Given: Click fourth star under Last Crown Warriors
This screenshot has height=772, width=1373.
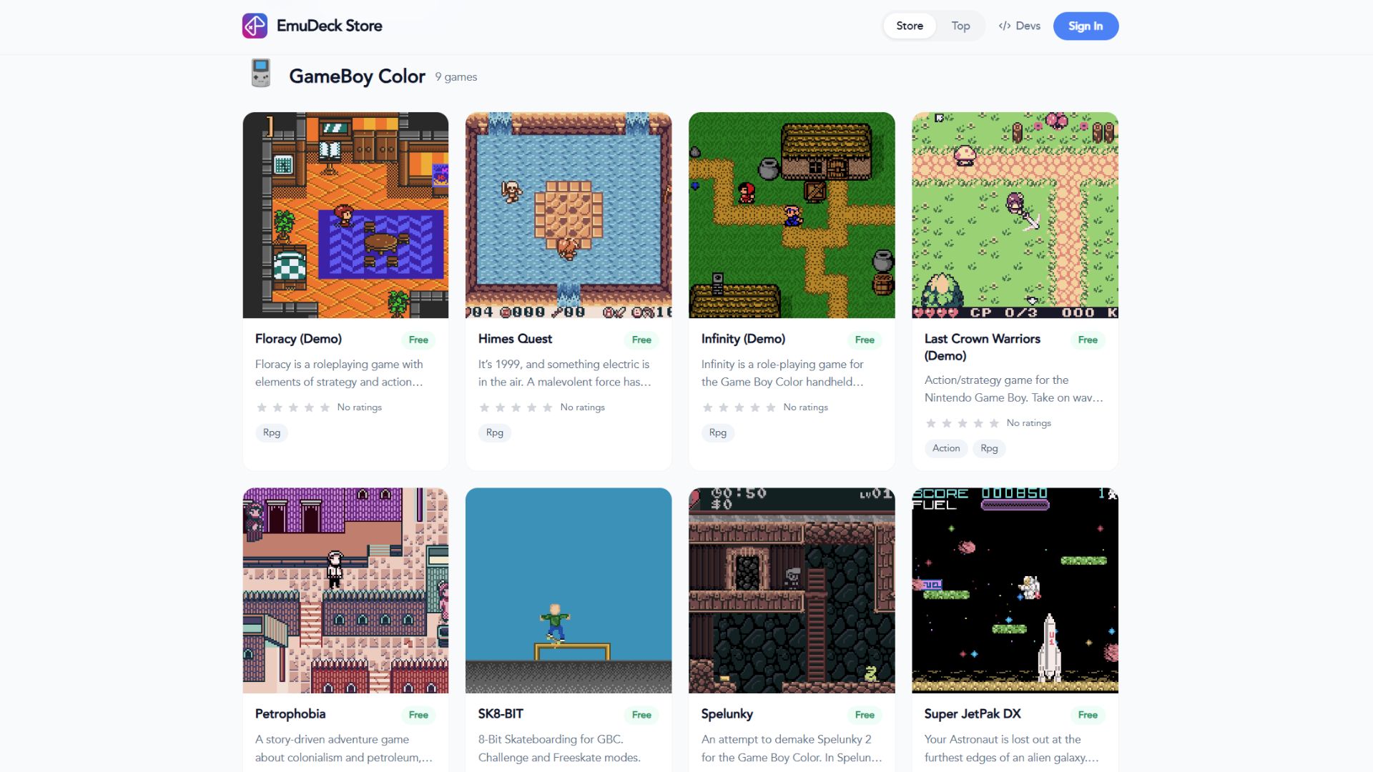Looking at the screenshot, I should (978, 423).
